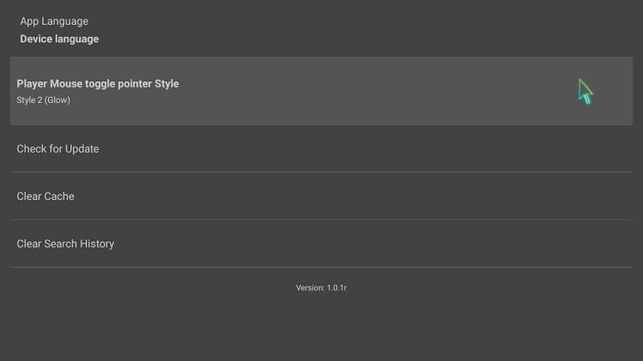Click the glowing mouse pointer preview icon
643x361 pixels.
click(586, 92)
